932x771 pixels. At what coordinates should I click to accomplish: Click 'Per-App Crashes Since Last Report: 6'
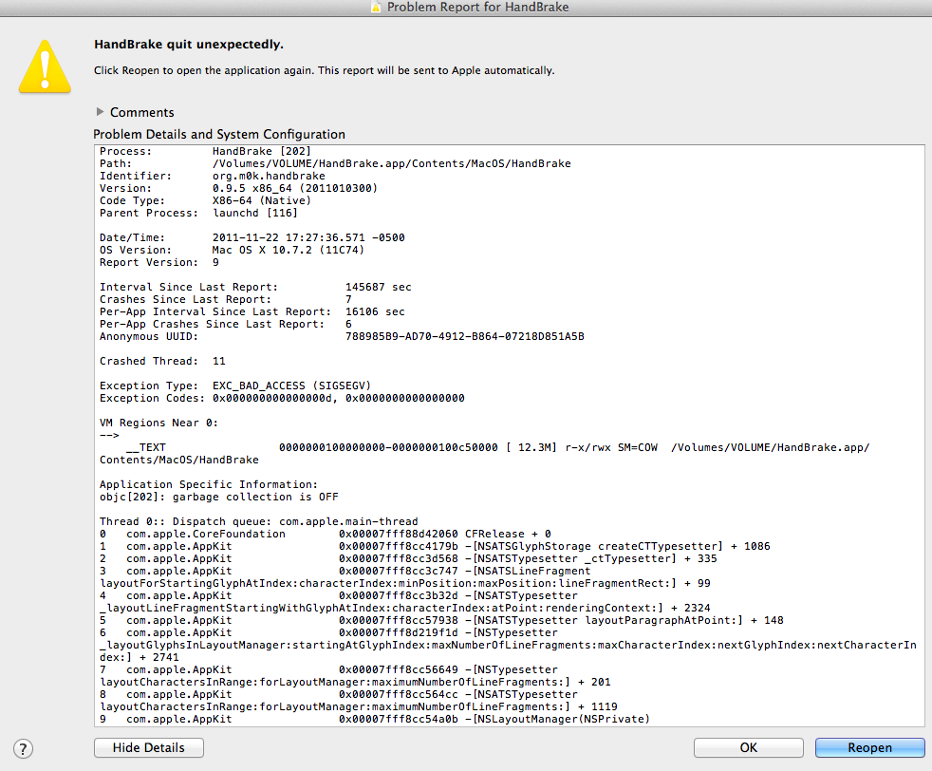click(225, 324)
